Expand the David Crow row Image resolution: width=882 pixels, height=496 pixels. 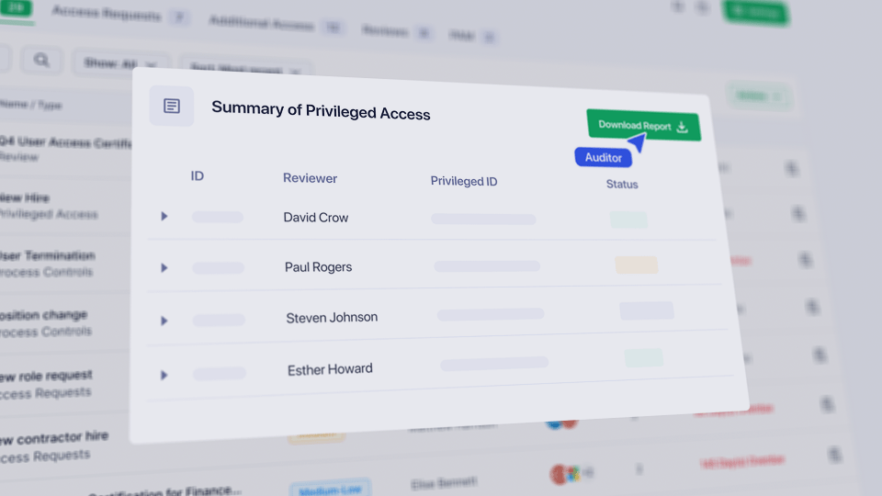point(164,217)
